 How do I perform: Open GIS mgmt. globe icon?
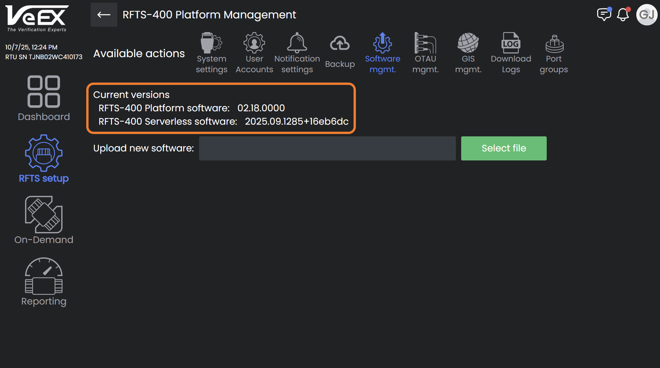click(468, 43)
